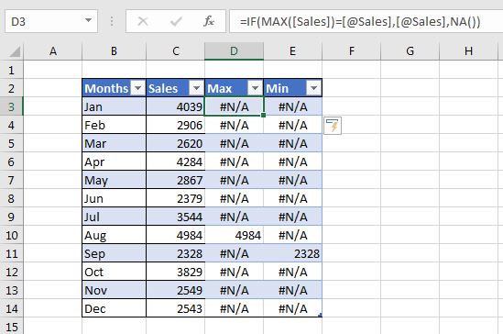
Task: Select row 3 header
Action: (x=12, y=106)
